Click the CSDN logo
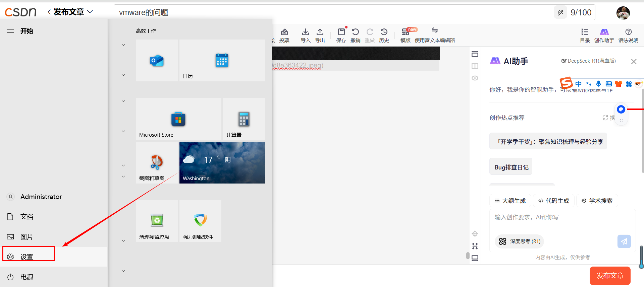644x287 pixels. pos(20,12)
